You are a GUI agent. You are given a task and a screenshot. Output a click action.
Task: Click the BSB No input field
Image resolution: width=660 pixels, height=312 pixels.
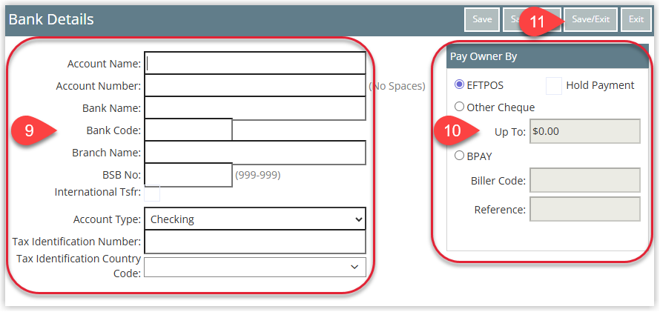[x=188, y=175]
